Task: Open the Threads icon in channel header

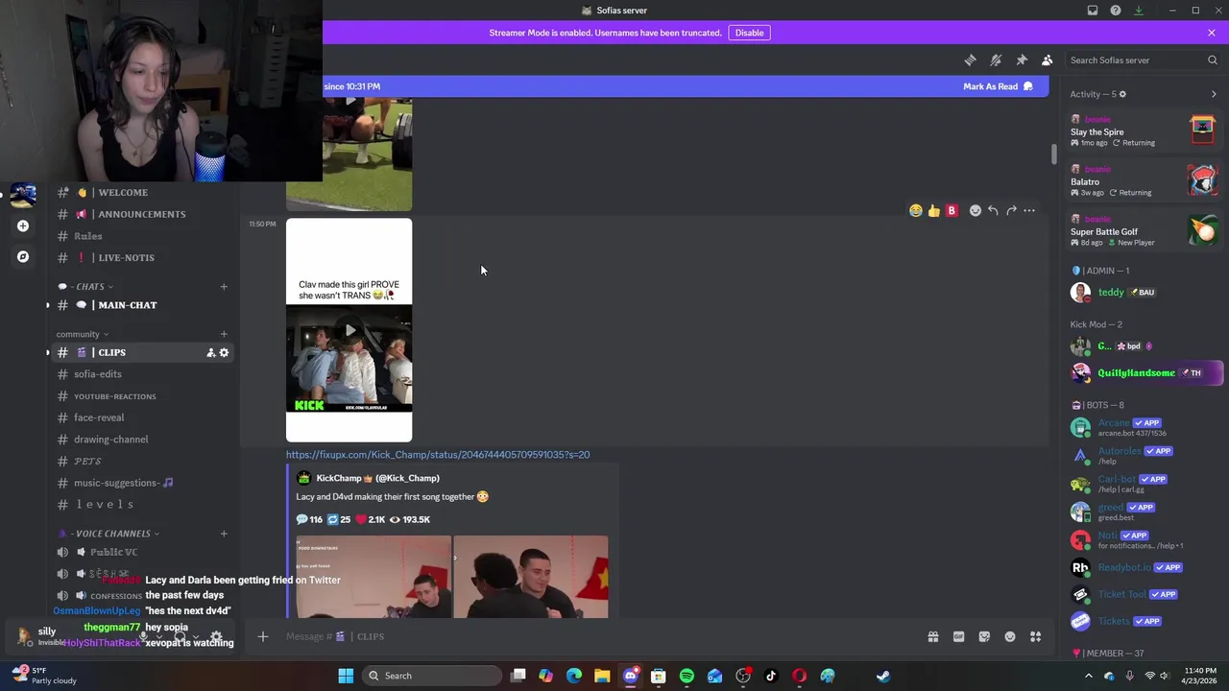Action: point(970,60)
